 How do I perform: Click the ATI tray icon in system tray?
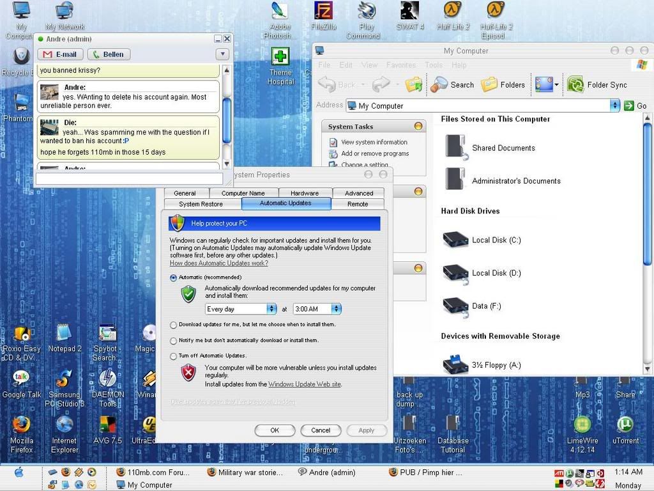[559, 474]
